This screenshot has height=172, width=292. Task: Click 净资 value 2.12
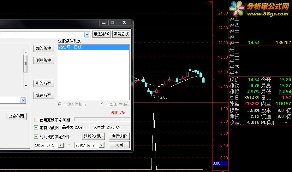coord(255,116)
